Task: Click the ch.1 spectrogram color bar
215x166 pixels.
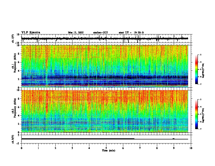Action: coord(197,69)
